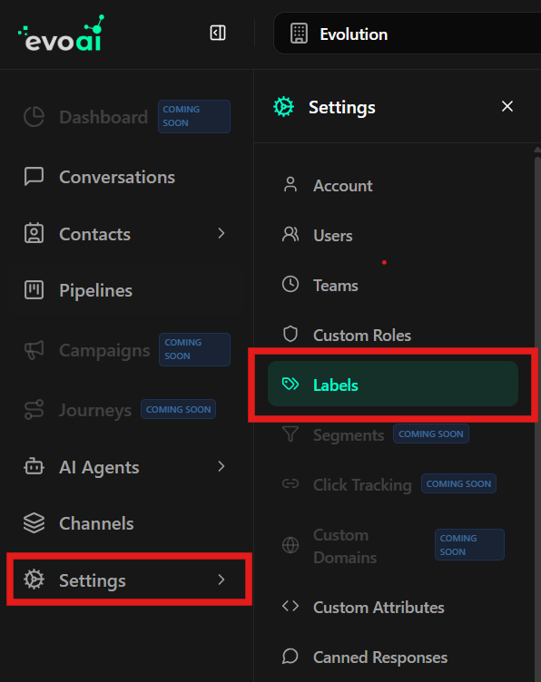Click the Custom Attributes code brackets icon
This screenshot has height=682, width=541.
(x=290, y=606)
